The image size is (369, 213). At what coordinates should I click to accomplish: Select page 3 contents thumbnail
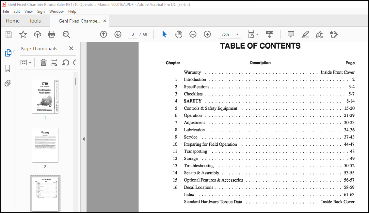45,194
